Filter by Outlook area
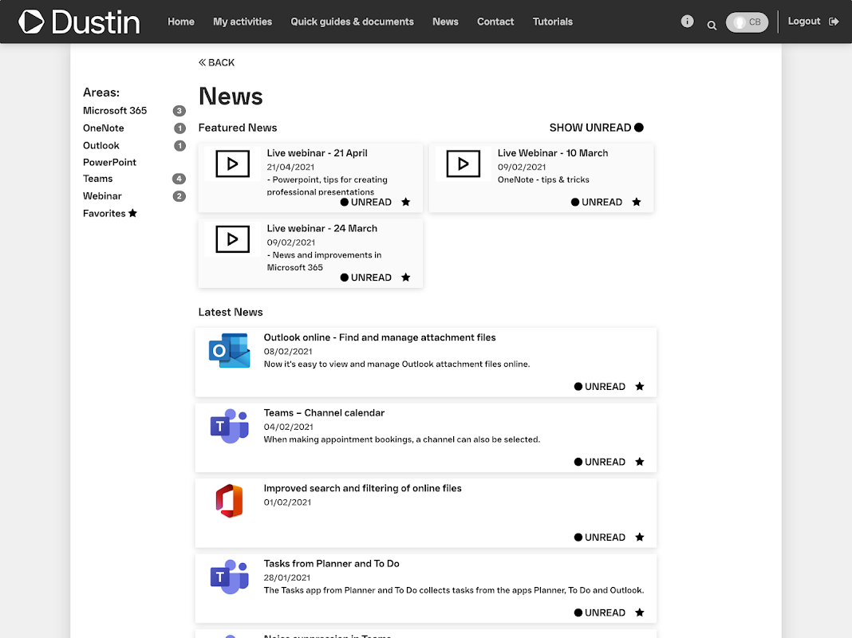 point(101,145)
